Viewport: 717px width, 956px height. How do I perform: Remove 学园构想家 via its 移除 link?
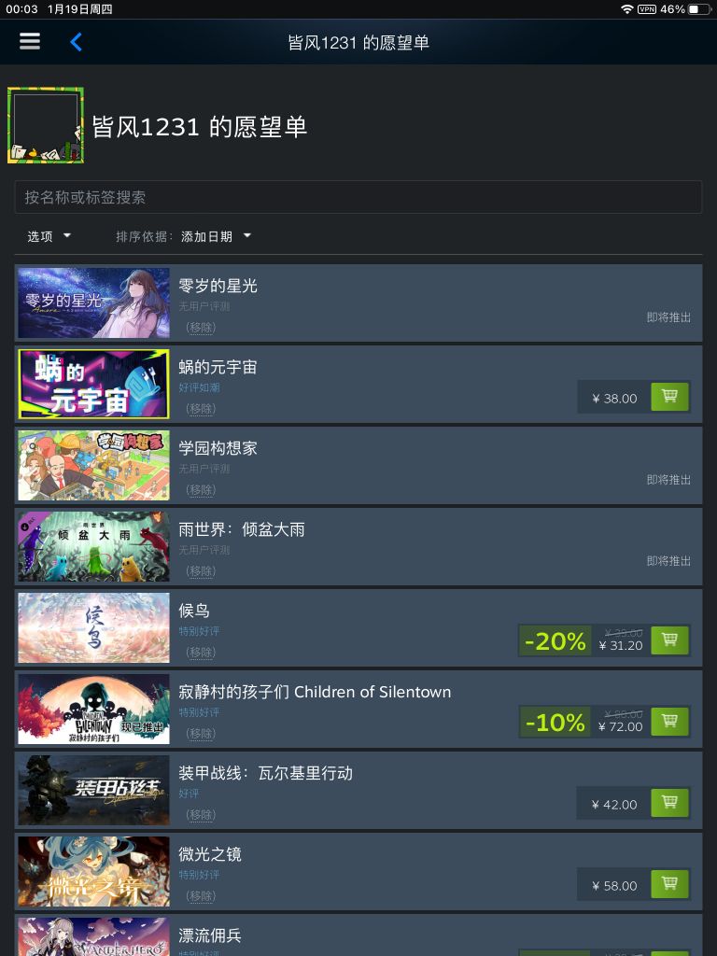[201, 490]
